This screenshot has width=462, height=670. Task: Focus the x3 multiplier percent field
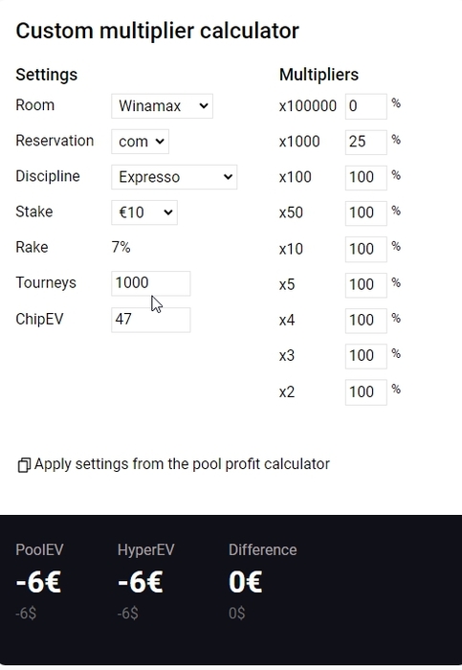click(x=366, y=356)
